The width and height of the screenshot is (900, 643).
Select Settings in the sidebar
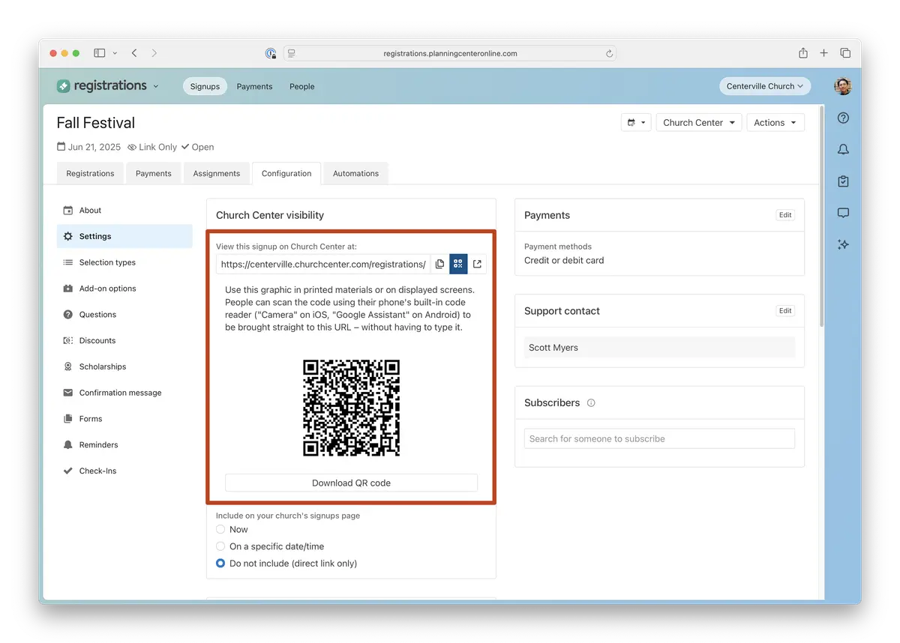click(x=124, y=236)
